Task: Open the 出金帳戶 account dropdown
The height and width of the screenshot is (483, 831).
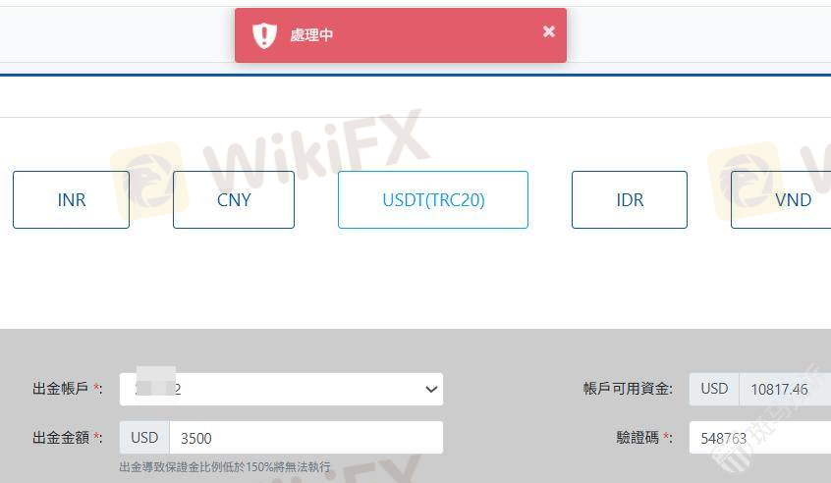Action: pyautogui.click(x=281, y=390)
